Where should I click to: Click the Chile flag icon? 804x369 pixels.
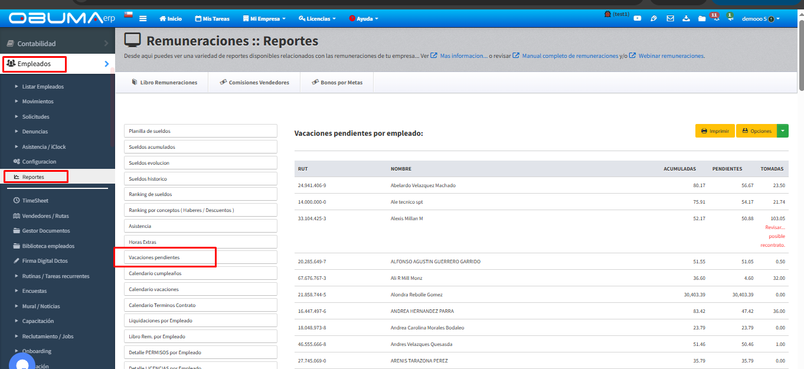point(128,15)
